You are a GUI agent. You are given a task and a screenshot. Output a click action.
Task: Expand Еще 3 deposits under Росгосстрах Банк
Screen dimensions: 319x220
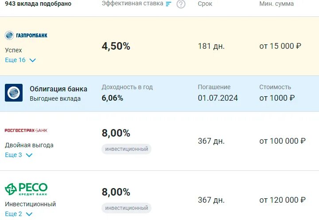19,155
